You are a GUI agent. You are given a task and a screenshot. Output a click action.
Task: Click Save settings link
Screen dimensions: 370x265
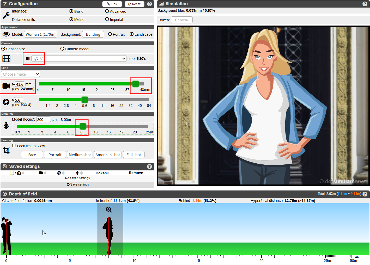pyautogui.click(x=78, y=184)
